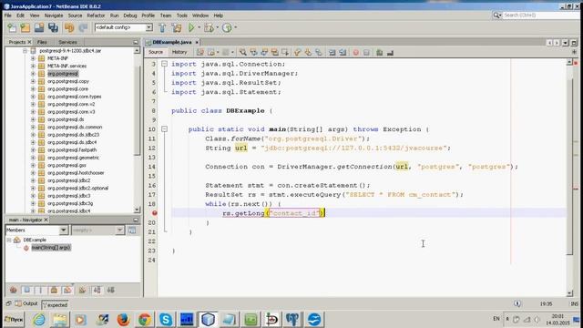Click the Uncomment editor toolbar icon
Screen dimensions: 583x328
(x=390, y=53)
